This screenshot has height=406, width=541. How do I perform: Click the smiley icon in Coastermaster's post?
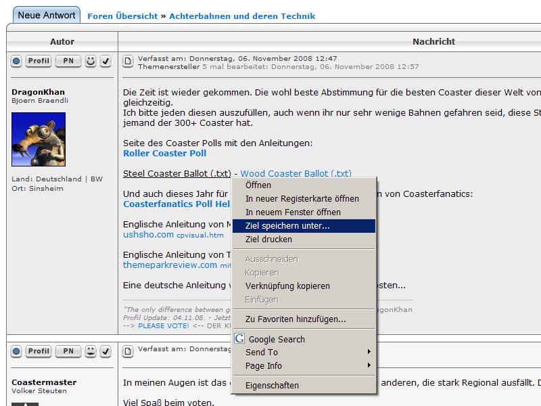point(91,351)
